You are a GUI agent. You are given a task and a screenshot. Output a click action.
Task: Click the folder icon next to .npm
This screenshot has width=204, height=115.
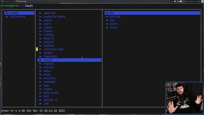click(40, 86)
